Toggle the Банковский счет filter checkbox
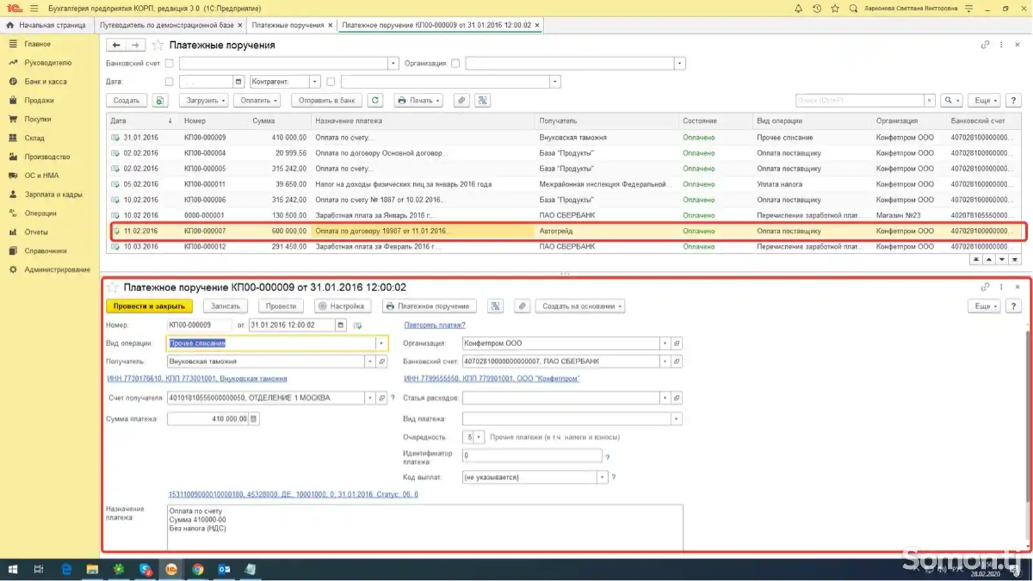The height and width of the screenshot is (581, 1033). coord(169,63)
